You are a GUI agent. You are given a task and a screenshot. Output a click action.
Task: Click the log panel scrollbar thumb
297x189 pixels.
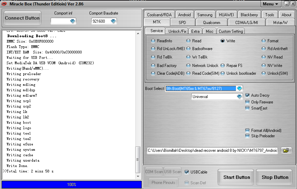pyautogui.click(x=138, y=160)
